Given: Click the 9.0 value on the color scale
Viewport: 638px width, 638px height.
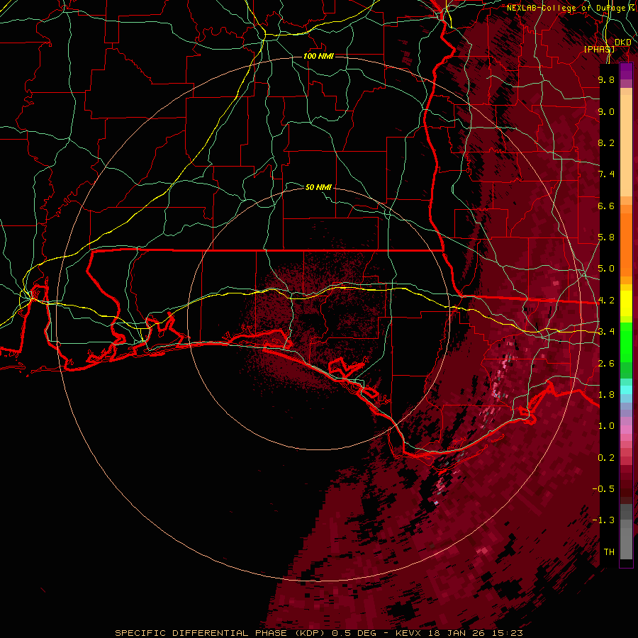Looking at the screenshot, I should pyautogui.click(x=606, y=111).
